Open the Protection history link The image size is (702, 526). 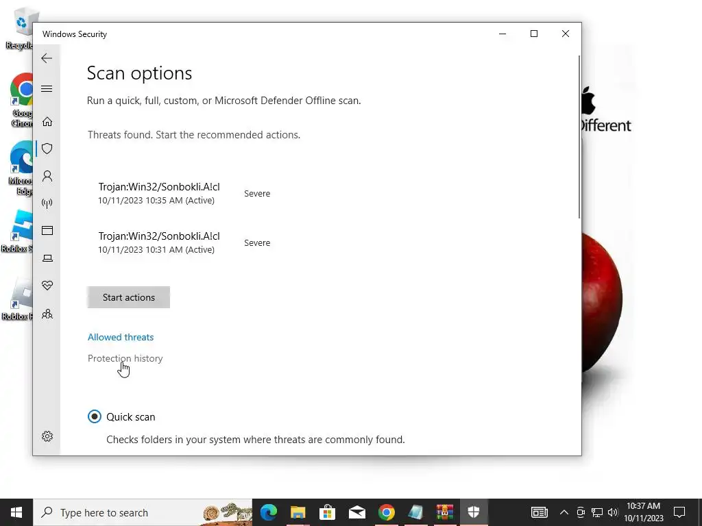pyautogui.click(x=125, y=358)
